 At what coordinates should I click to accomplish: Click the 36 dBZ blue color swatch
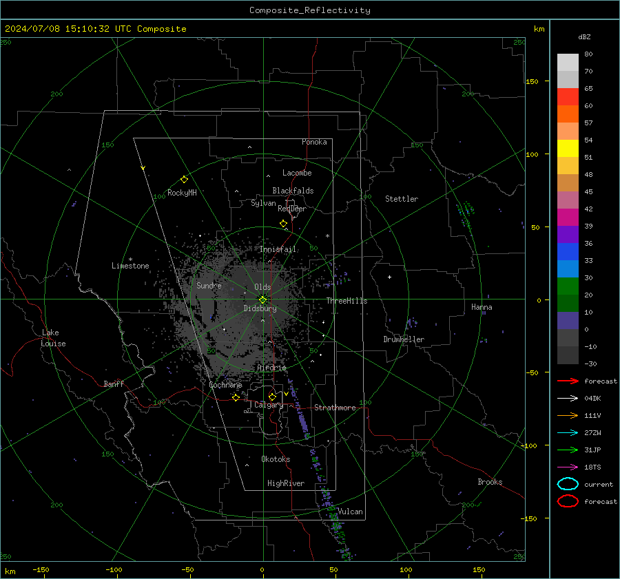point(568,252)
